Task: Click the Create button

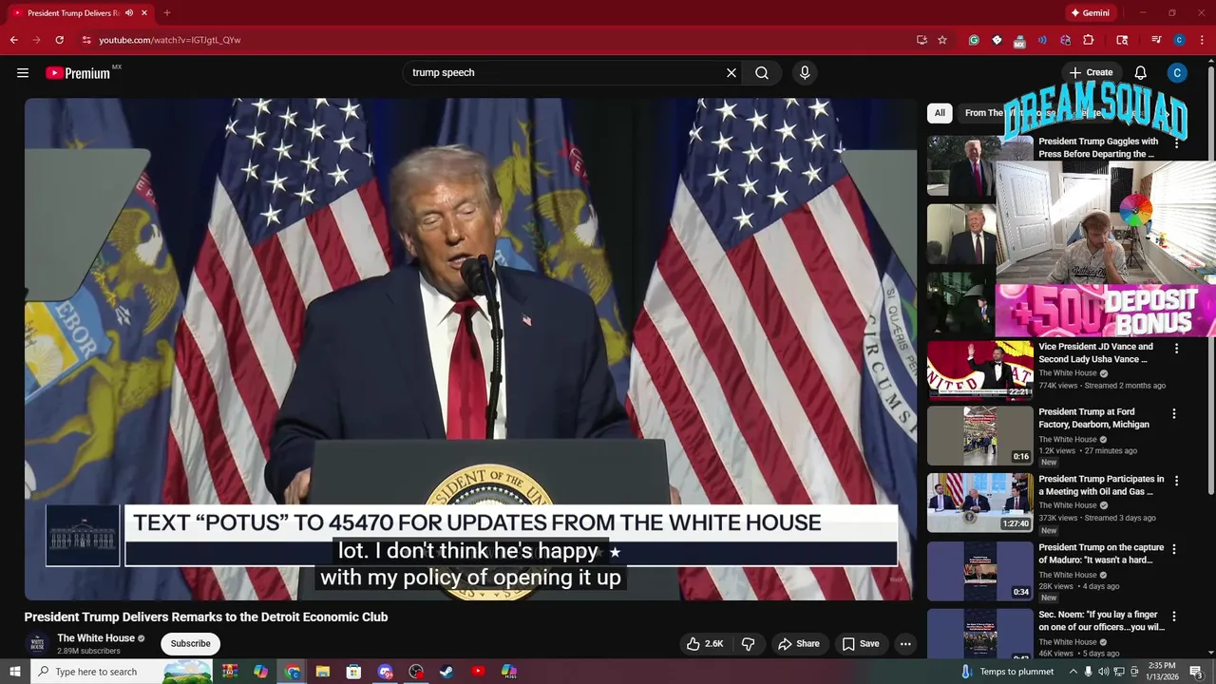Action: click(1091, 73)
